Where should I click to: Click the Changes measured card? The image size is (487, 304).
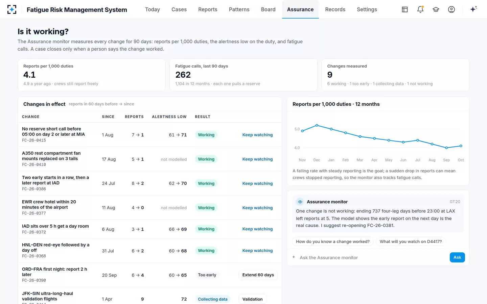point(395,75)
